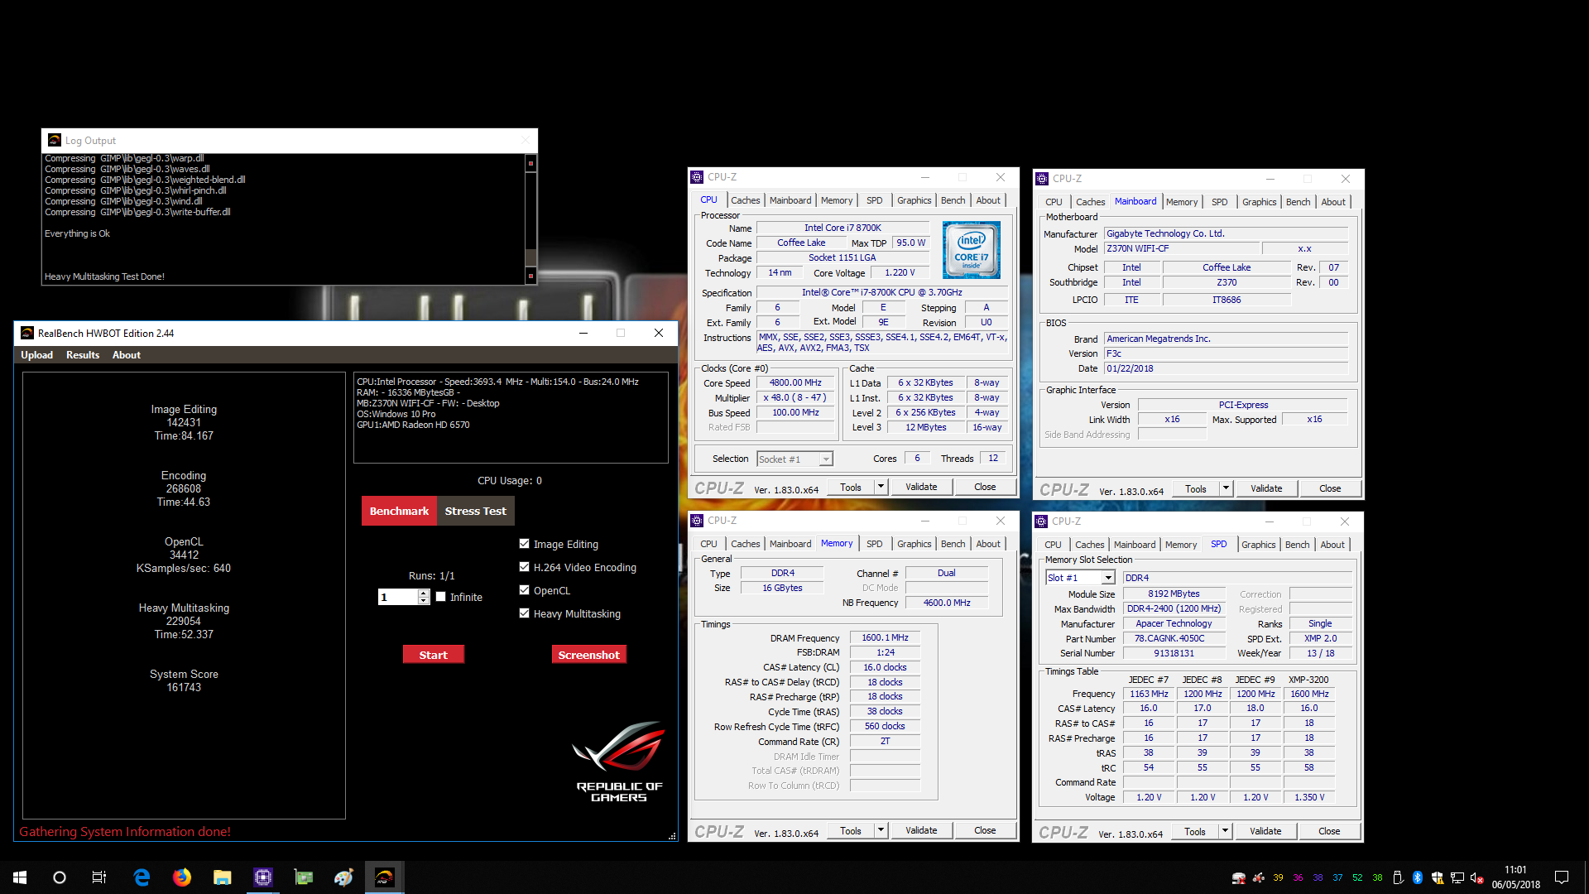Select the Stress Test mode toggle
Viewport: 1589px width, 894px height.
coord(475,511)
